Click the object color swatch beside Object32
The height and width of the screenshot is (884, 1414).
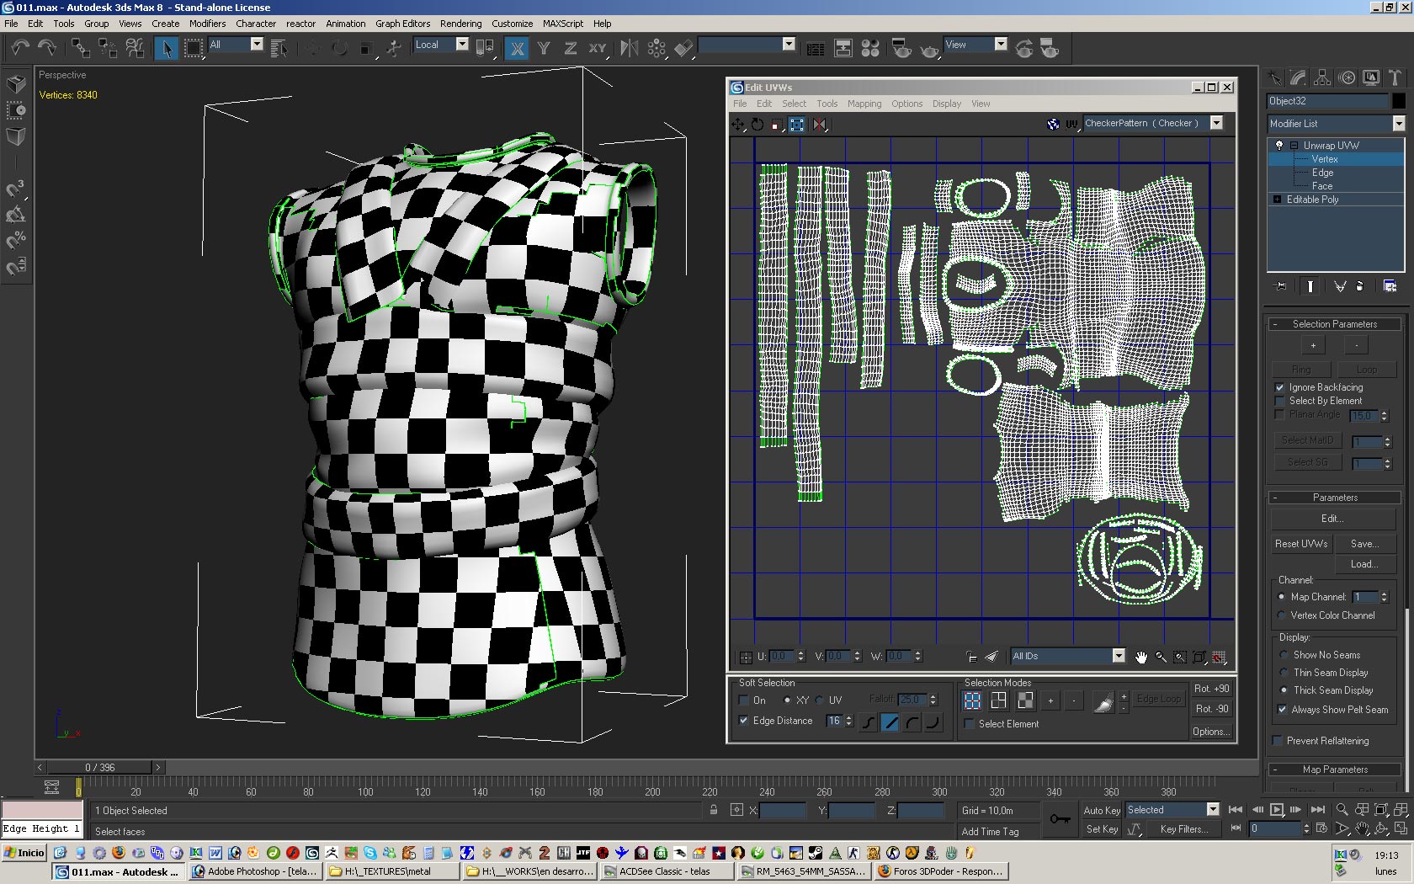[1399, 101]
